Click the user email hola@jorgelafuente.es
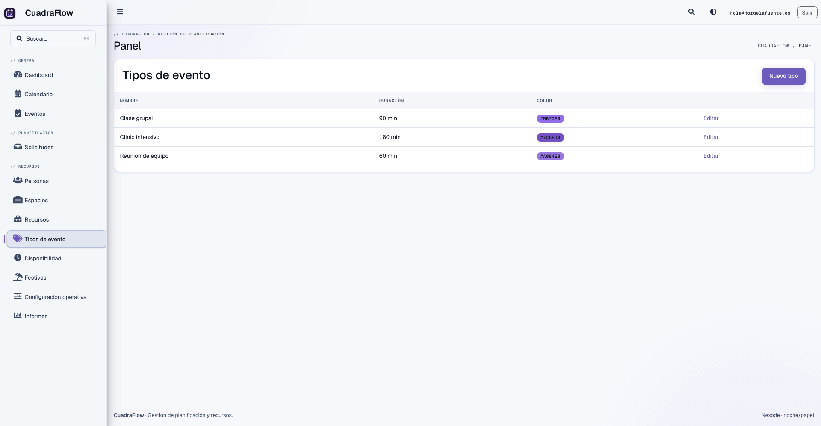The image size is (821, 426). (x=760, y=13)
